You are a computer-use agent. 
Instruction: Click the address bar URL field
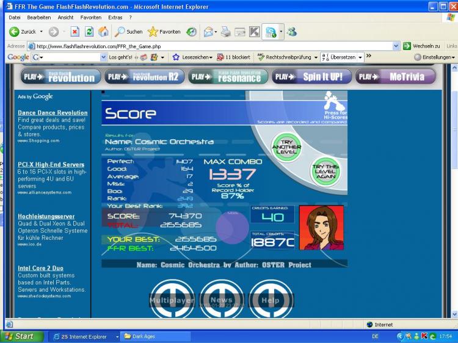214,46
